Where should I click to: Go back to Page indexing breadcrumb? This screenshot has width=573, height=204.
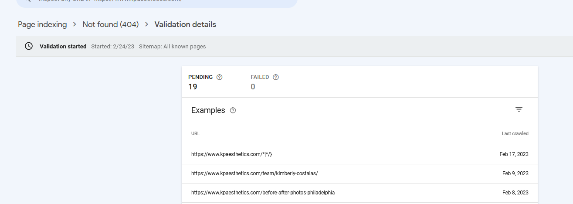[x=42, y=24]
